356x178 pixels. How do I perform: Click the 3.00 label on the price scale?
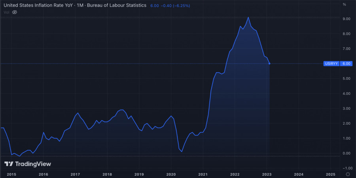click(347, 109)
